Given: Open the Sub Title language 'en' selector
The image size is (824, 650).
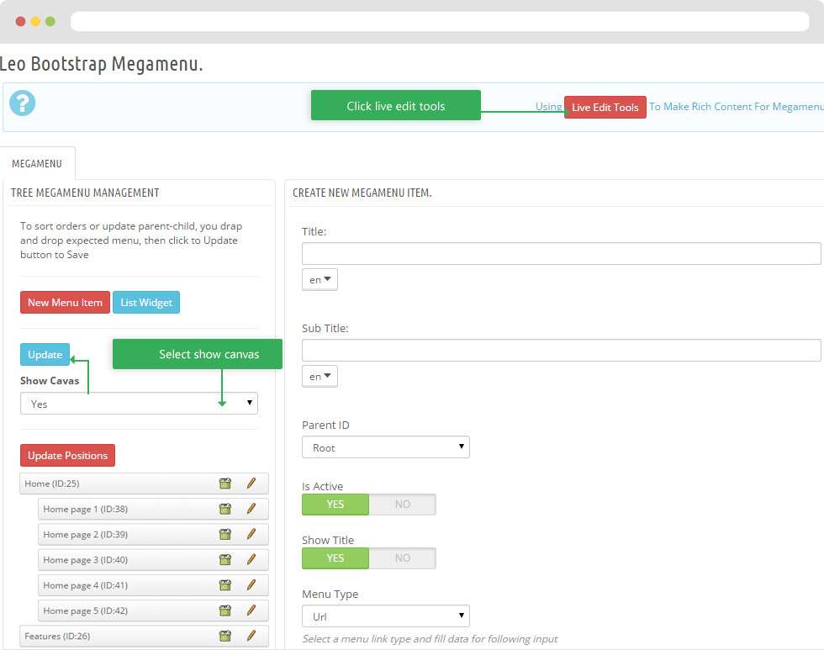Looking at the screenshot, I should click(x=320, y=376).
